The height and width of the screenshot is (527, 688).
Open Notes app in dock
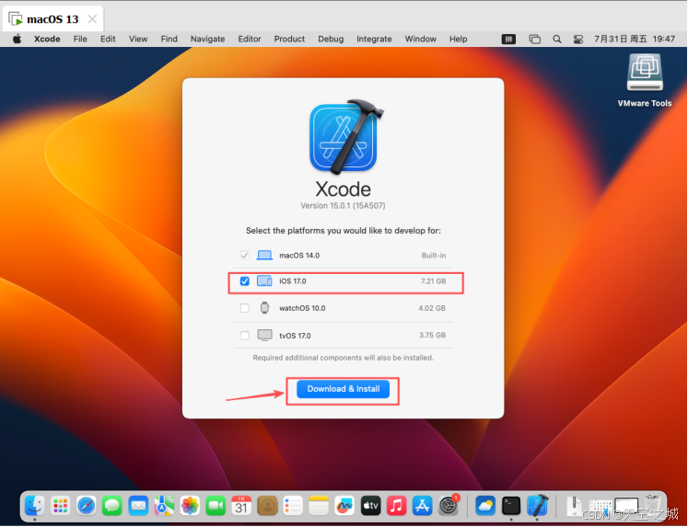(x=319, y=506)
